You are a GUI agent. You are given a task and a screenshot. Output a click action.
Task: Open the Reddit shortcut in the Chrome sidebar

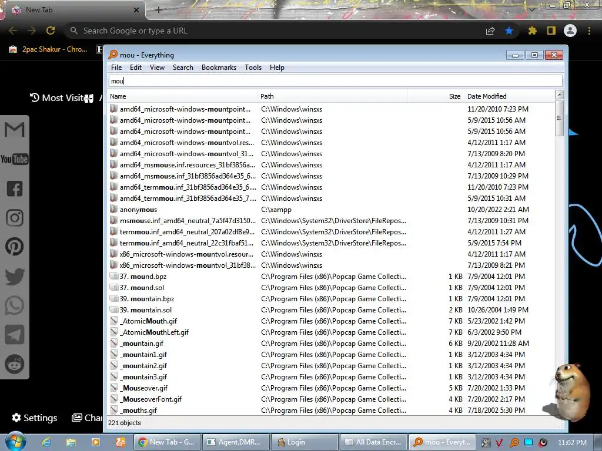tap(14, 364)
